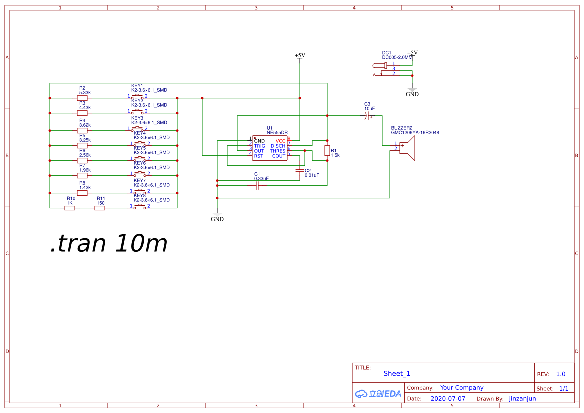Click the 3.62k value label
This screenshot has width=584, height=413.
[85, 125]
